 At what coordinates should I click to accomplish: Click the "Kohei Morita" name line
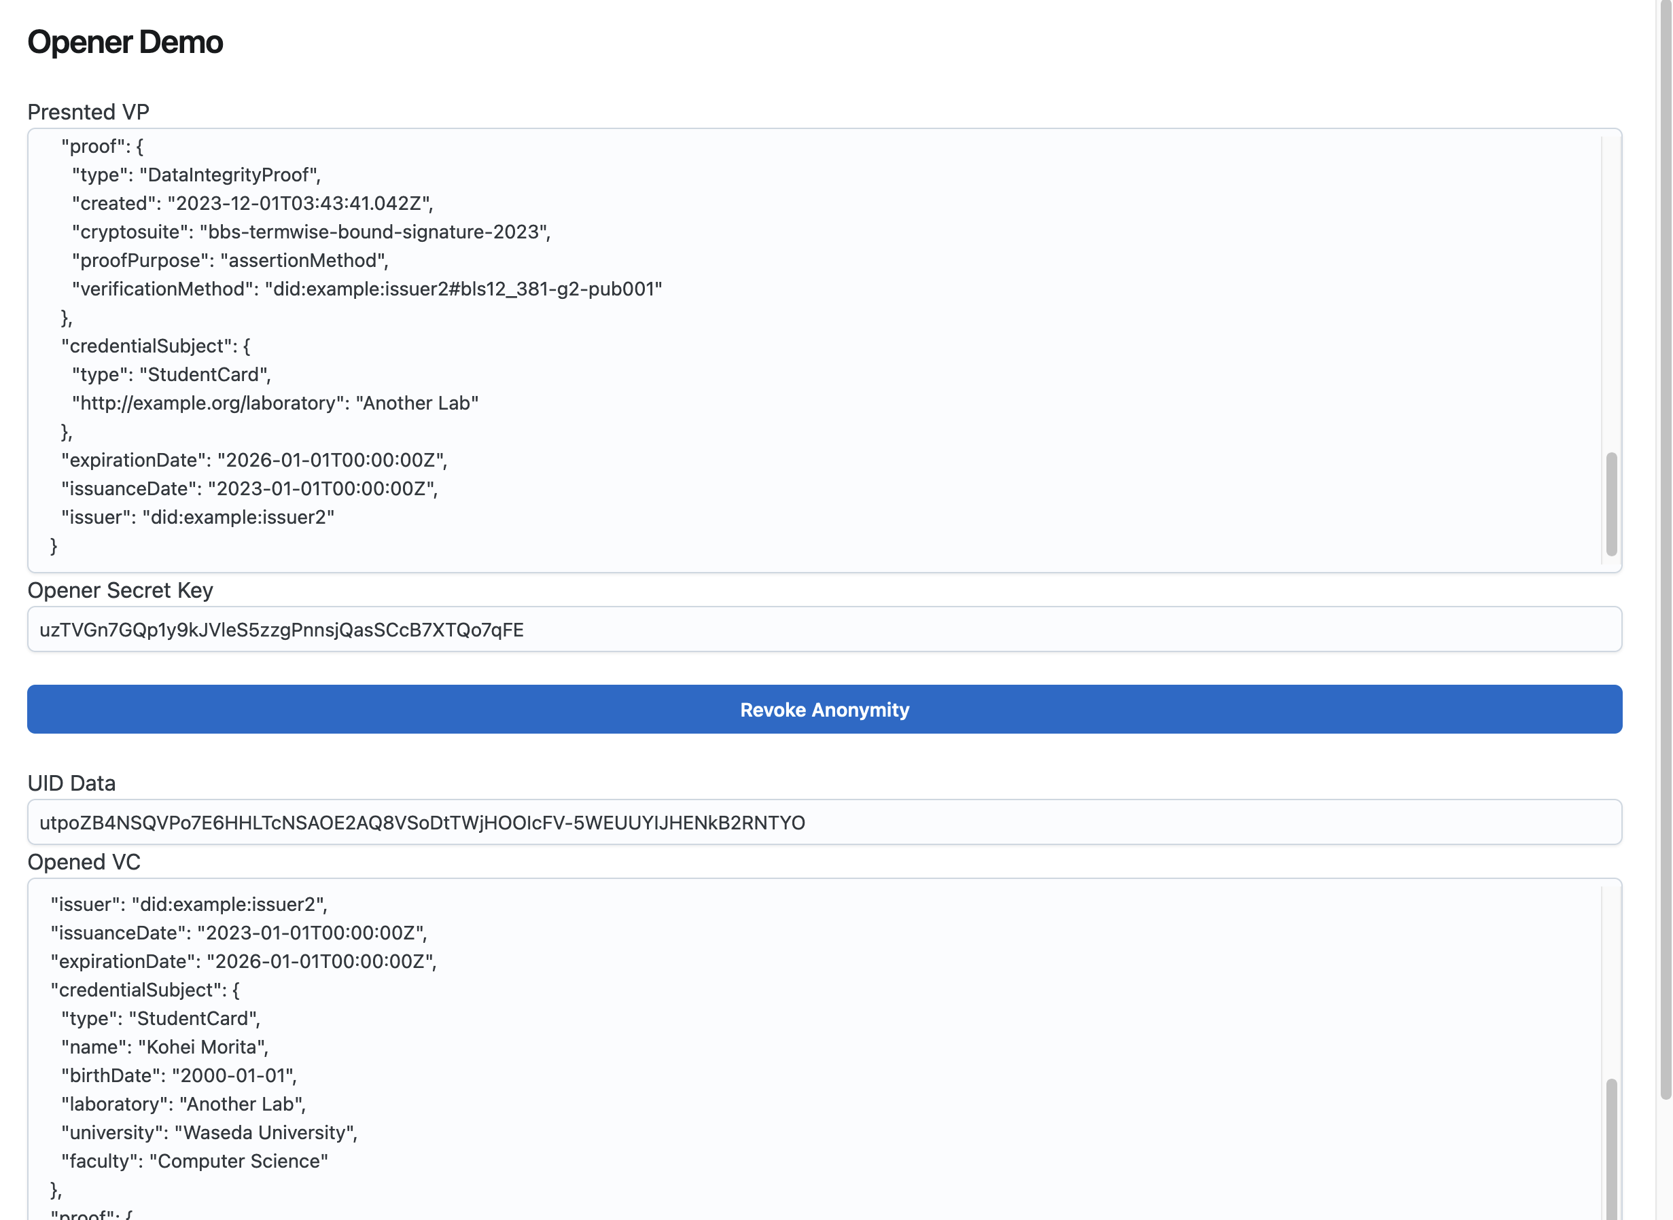pos(164,1047)
